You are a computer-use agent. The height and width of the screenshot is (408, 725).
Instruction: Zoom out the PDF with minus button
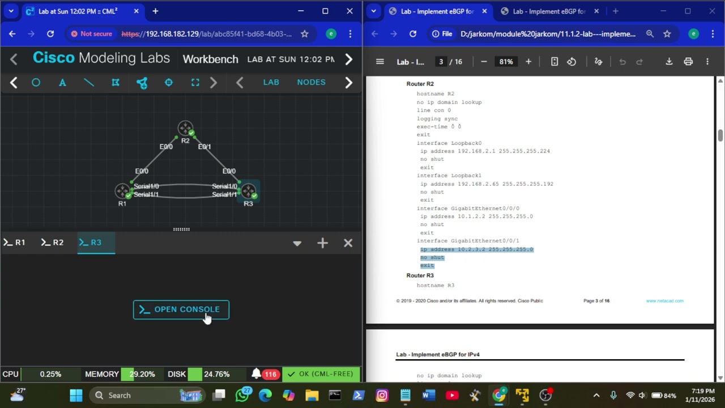[484, 62]
